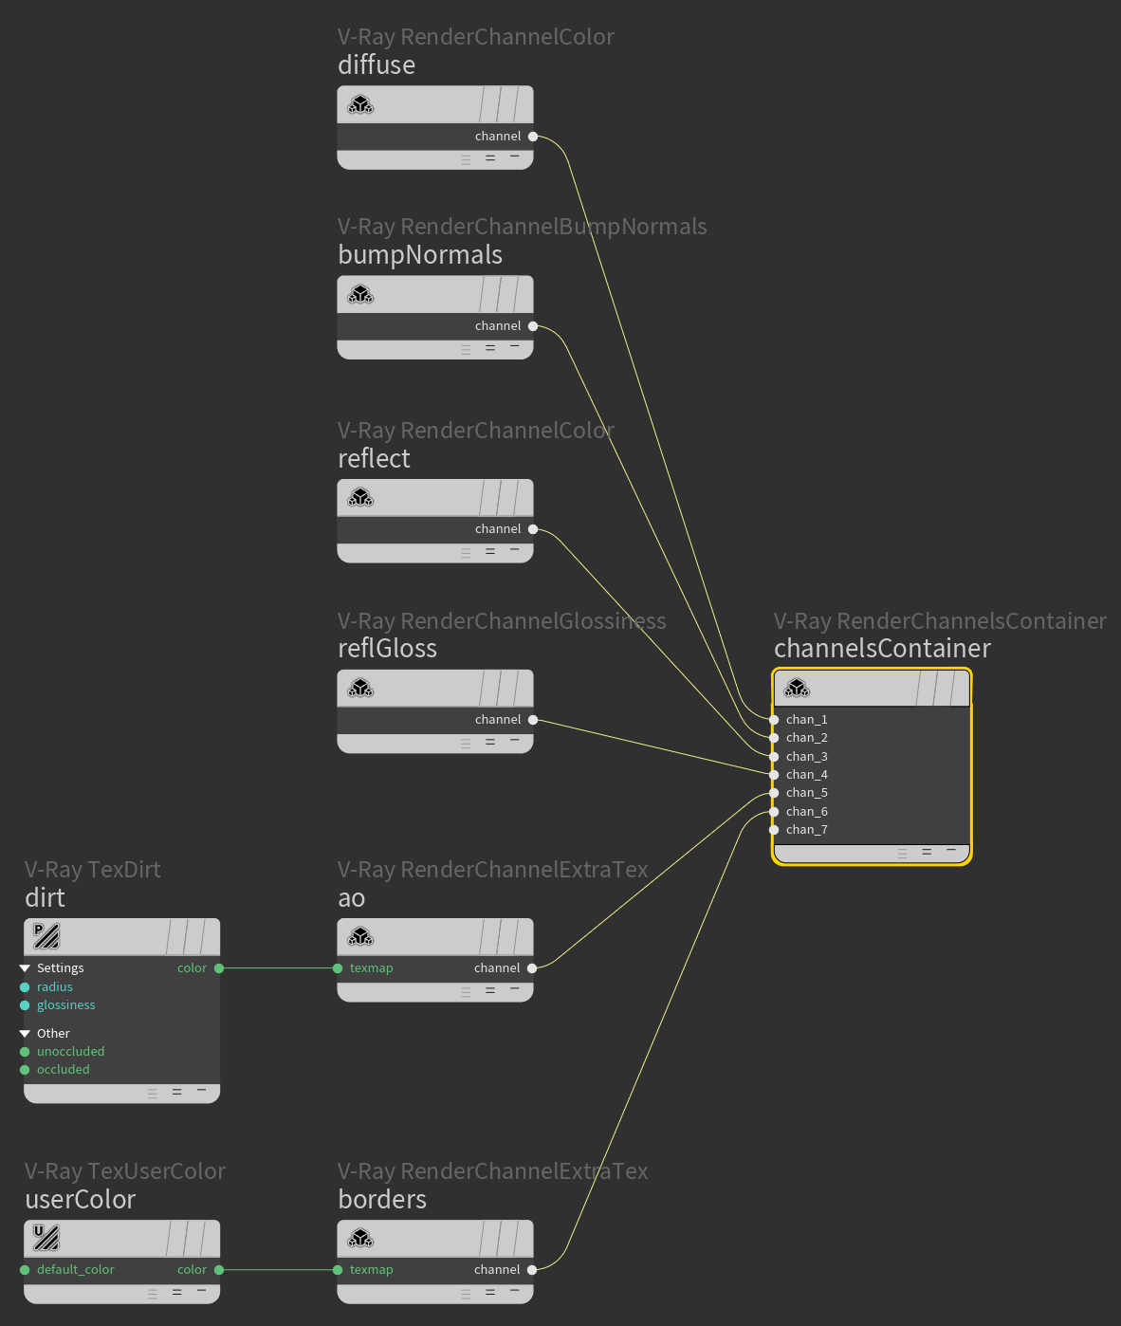This screenshot has height=1326, width=1121.
Task: Click the chan_4 input port
Action: [774, 775]
